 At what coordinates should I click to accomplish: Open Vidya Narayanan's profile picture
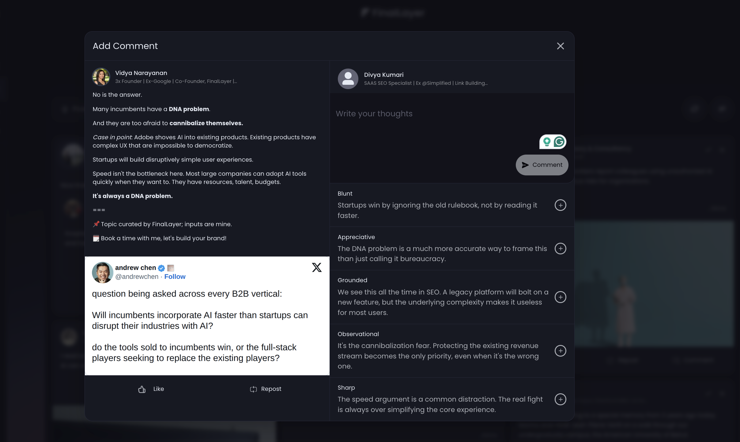pos(101,77)
